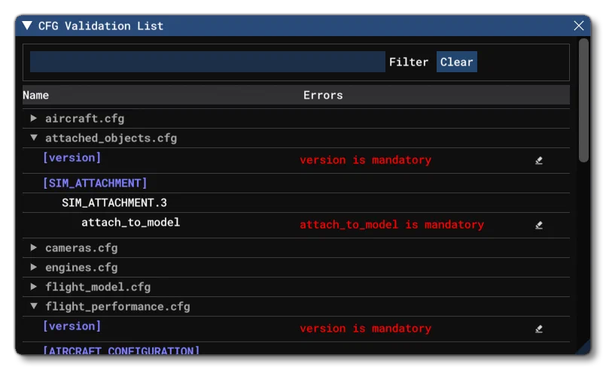Collapse the flight_performance.cfg node
Image resolution: width=606 pixels, height=370 pixels.
34,306
